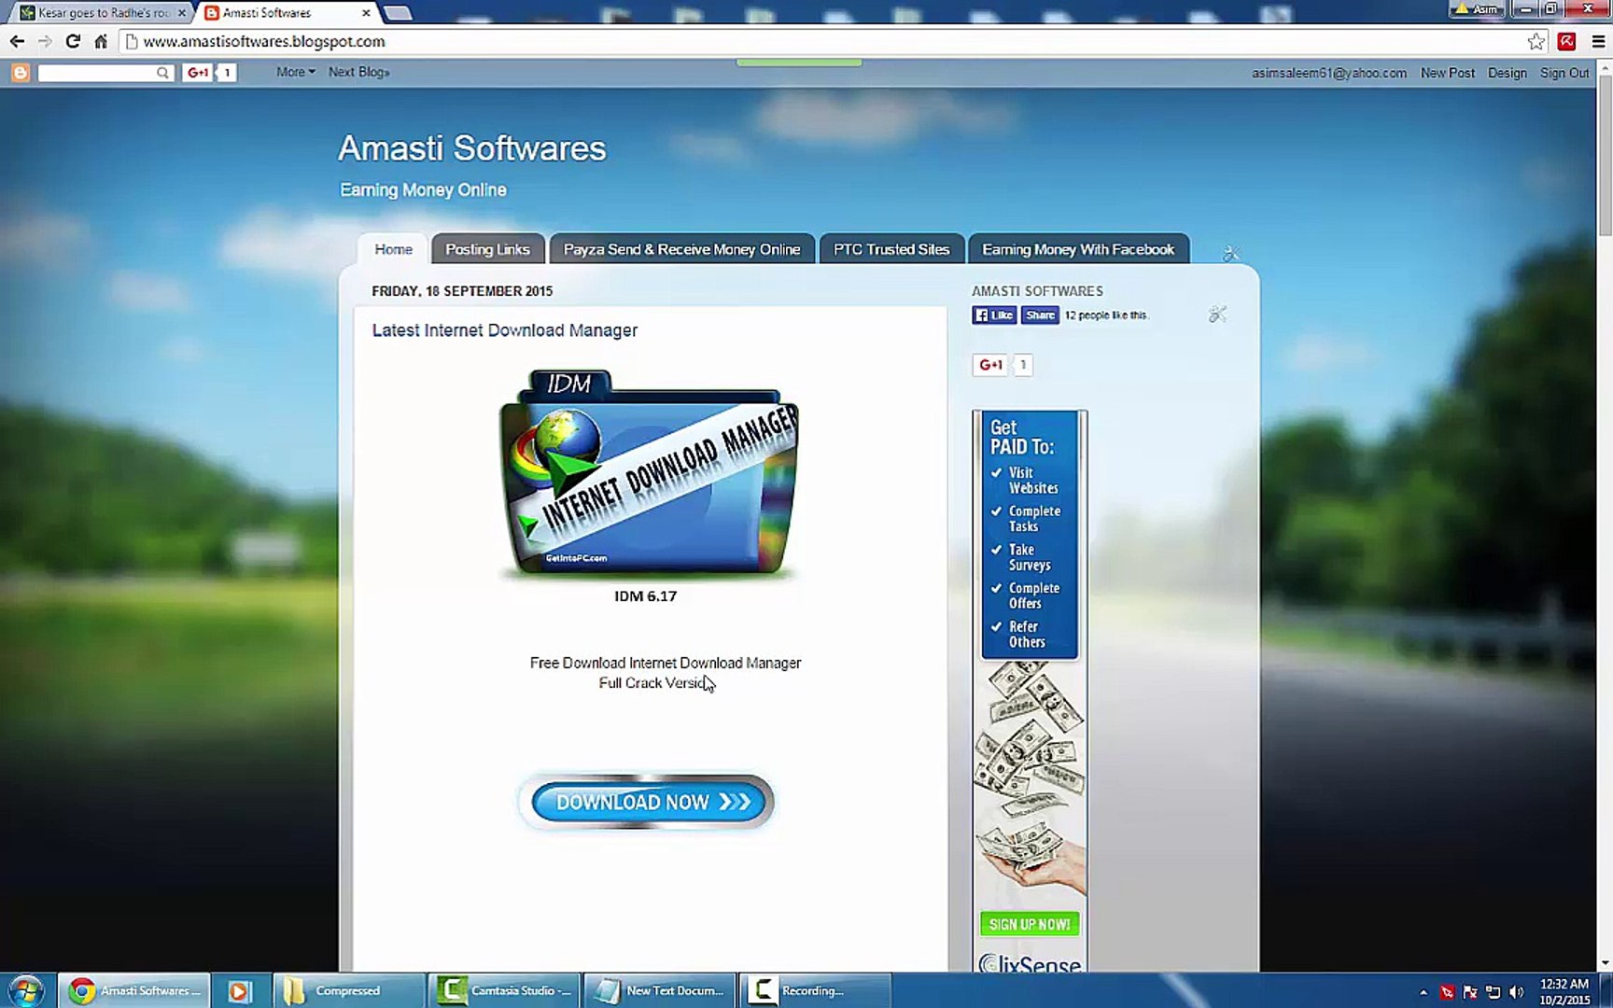Click the Amasti Softwares blog title

coord(472,148)
